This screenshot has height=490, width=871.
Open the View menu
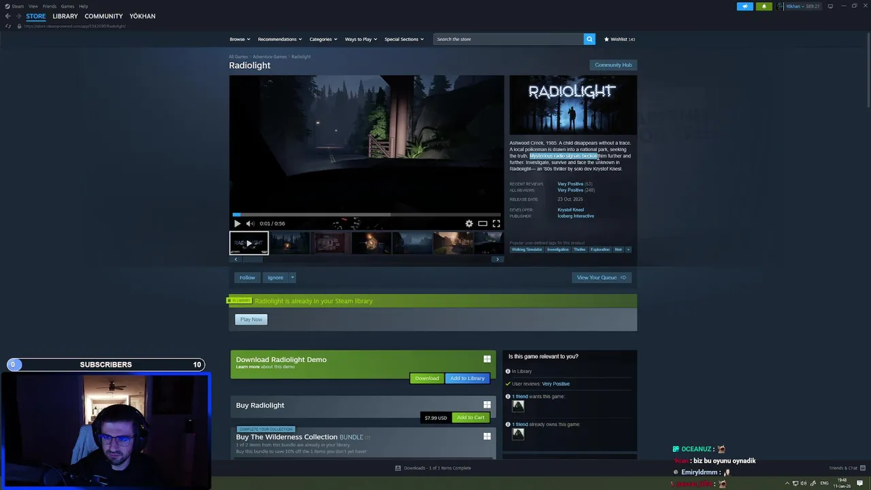point(33,6)
